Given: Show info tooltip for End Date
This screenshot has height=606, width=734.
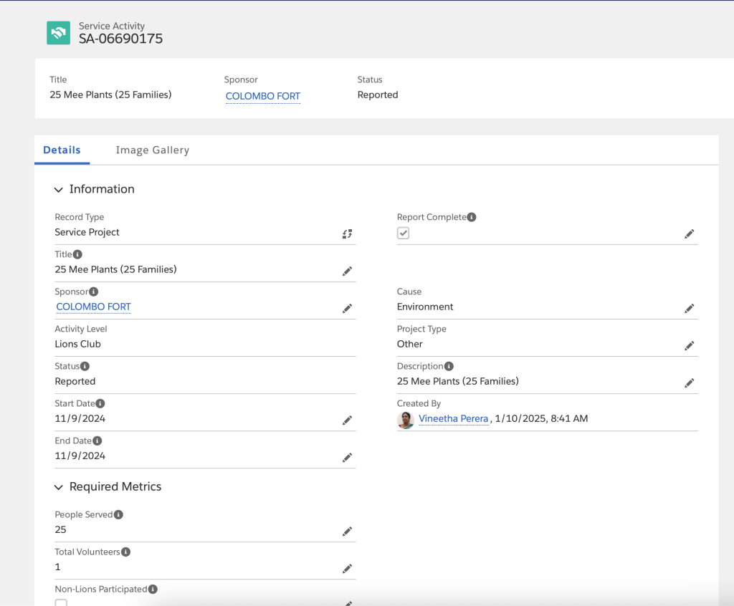Looking at the screenshot, I should pos(97,441).
